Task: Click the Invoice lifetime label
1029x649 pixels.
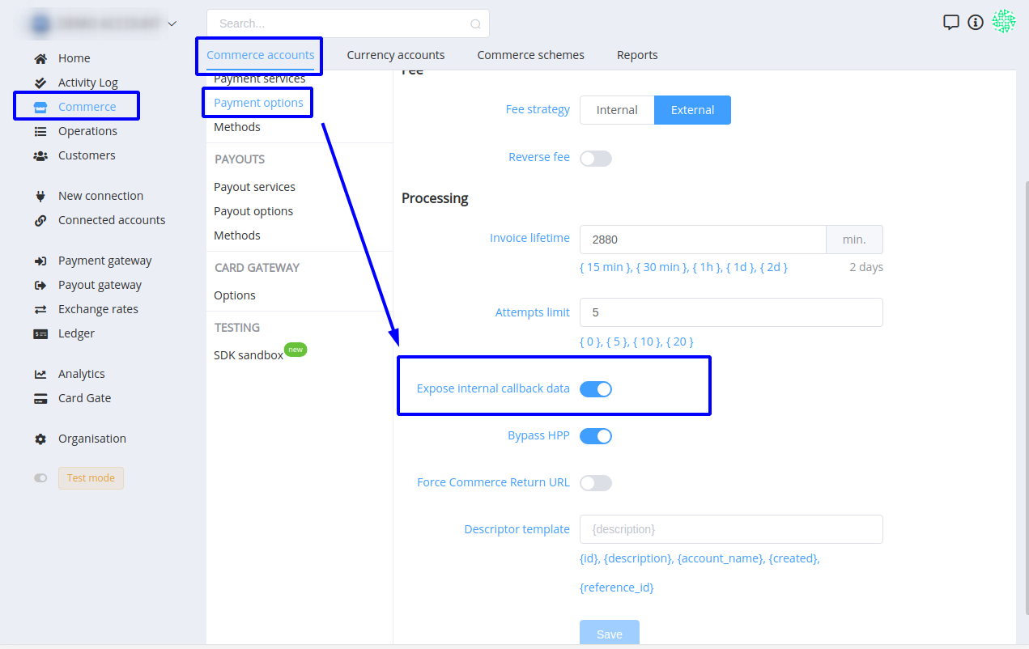Action: click(529, 238)
